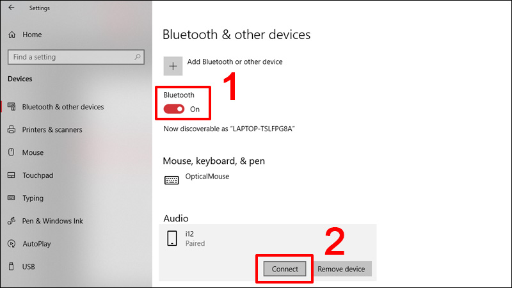Open Bluetooth & other devices page
The width and height of the screenshot is (512, 288).
pos(63,107)
